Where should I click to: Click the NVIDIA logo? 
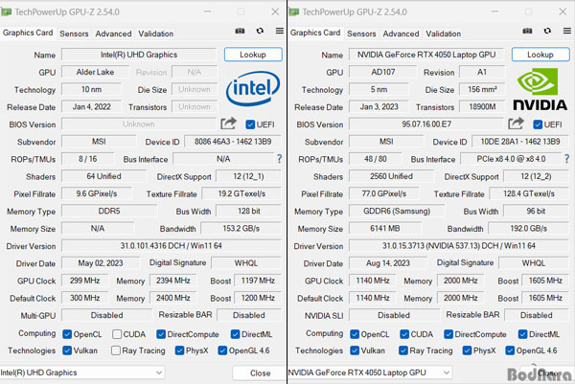coord(540,89)
